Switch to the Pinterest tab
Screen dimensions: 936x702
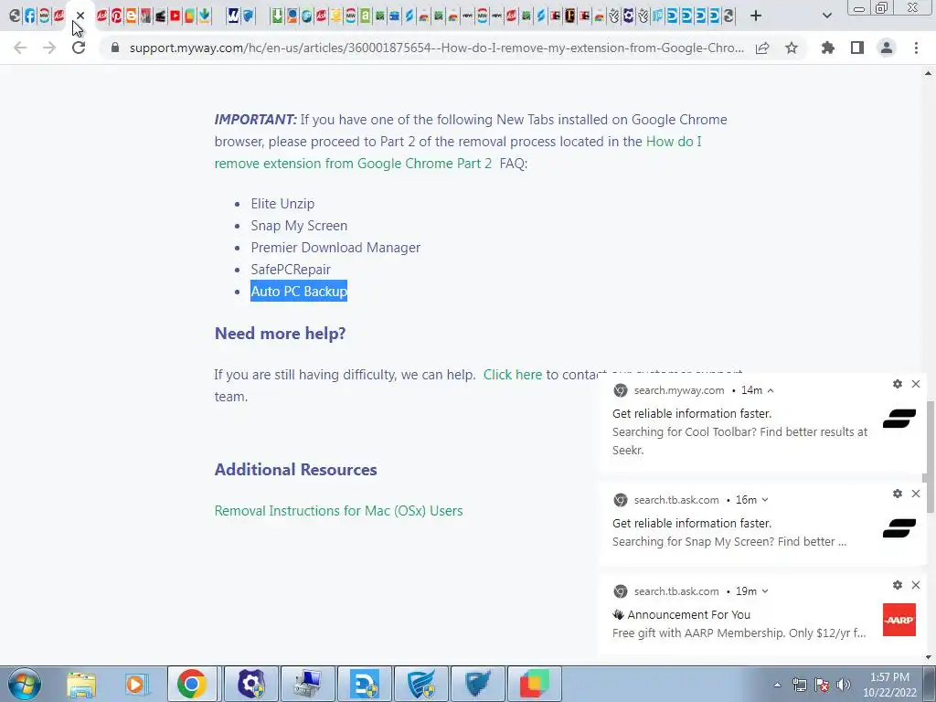[116, 16]
